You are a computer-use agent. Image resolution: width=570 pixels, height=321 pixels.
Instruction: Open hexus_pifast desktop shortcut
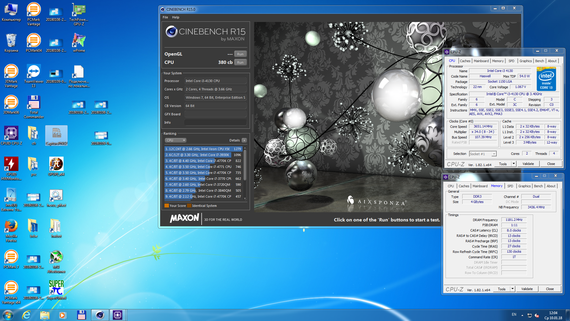pos(56,197)
